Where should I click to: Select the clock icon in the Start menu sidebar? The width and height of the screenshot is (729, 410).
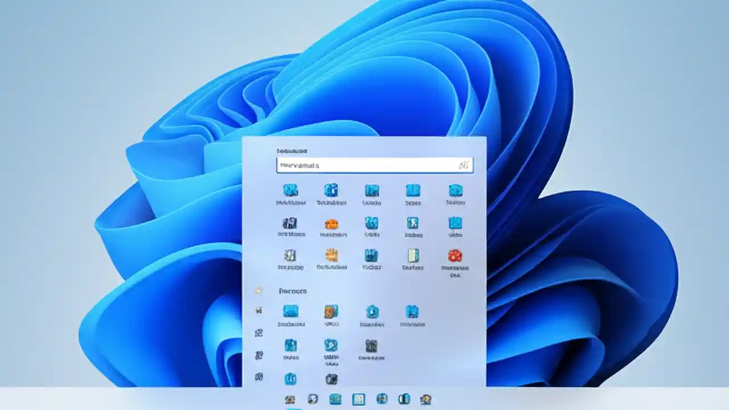[x=258, y=290]
